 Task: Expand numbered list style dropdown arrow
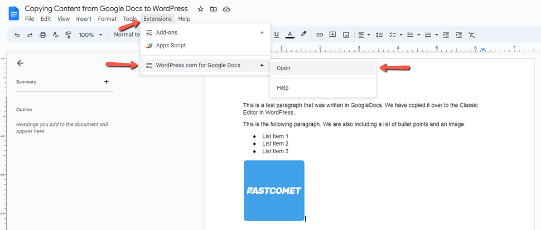click(x=437, y=35)
